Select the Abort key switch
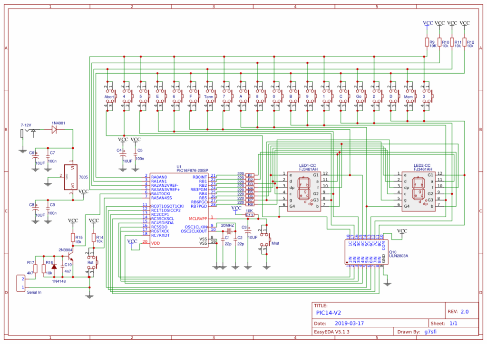Viewport: 487px width, 344px height. [x=110, y=96]
